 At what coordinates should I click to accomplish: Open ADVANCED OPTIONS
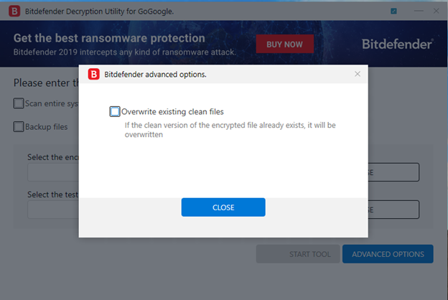[388, 254]
